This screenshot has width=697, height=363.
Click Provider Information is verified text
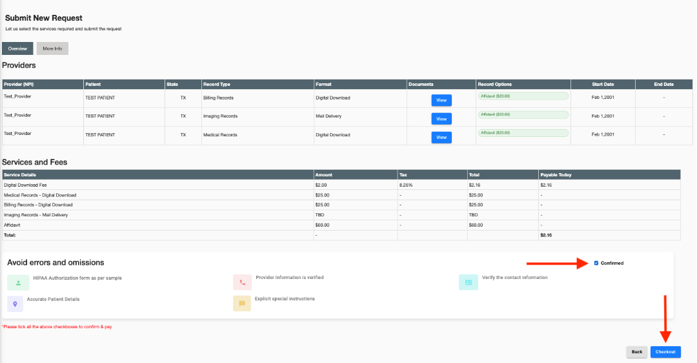(x=289, y=278)
